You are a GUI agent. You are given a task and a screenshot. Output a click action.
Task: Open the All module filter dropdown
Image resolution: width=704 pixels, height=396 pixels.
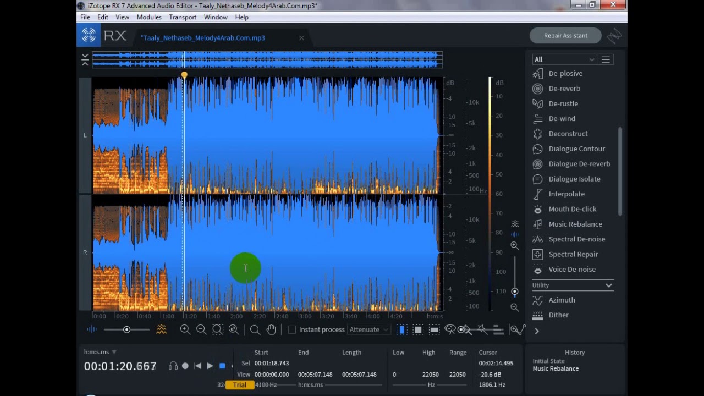(564, 59)
